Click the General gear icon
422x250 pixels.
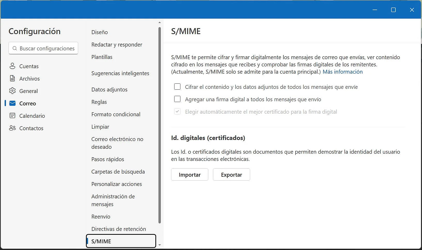(12, 91)
